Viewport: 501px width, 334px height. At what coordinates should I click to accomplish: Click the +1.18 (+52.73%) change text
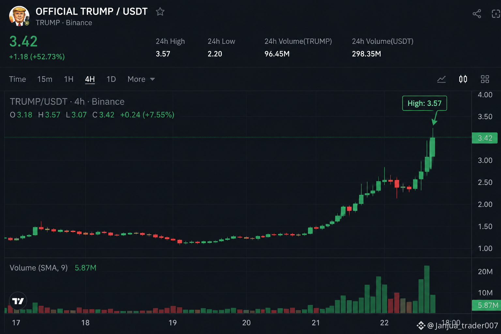(x=37, y=57)
